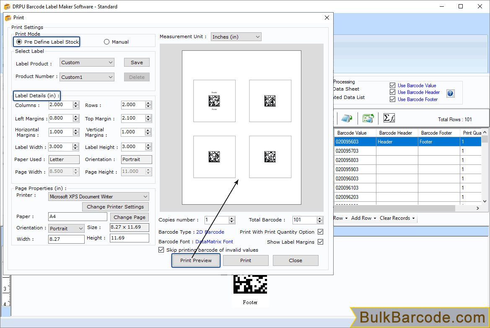This screenshot has height=328, width=490.
Task: Click the Paper A4 input field
Action: [x=78, y=216]
